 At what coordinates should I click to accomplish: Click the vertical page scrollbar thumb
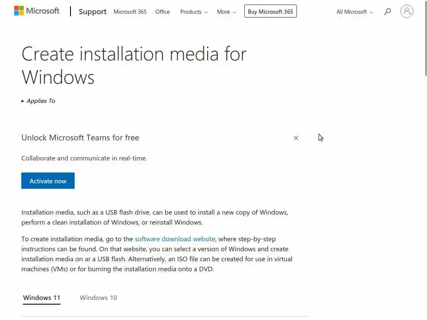pyautogui.click(x=425, y=42)
